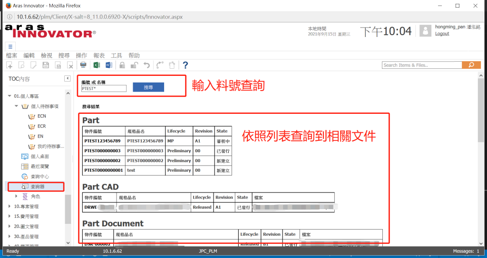The width and height of the screenshot is (487, 258).
Task: Expand the 15.費用管理 tree node
Action: [x=10, y=216]
